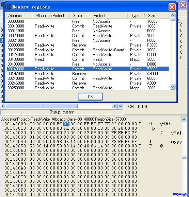189x197 pixels.
Task: Click the region list's scroll up arrow
Action: (x=173, y=15)
